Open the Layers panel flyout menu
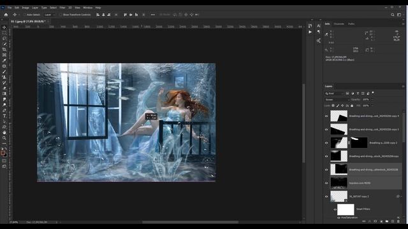 point(403,87)
